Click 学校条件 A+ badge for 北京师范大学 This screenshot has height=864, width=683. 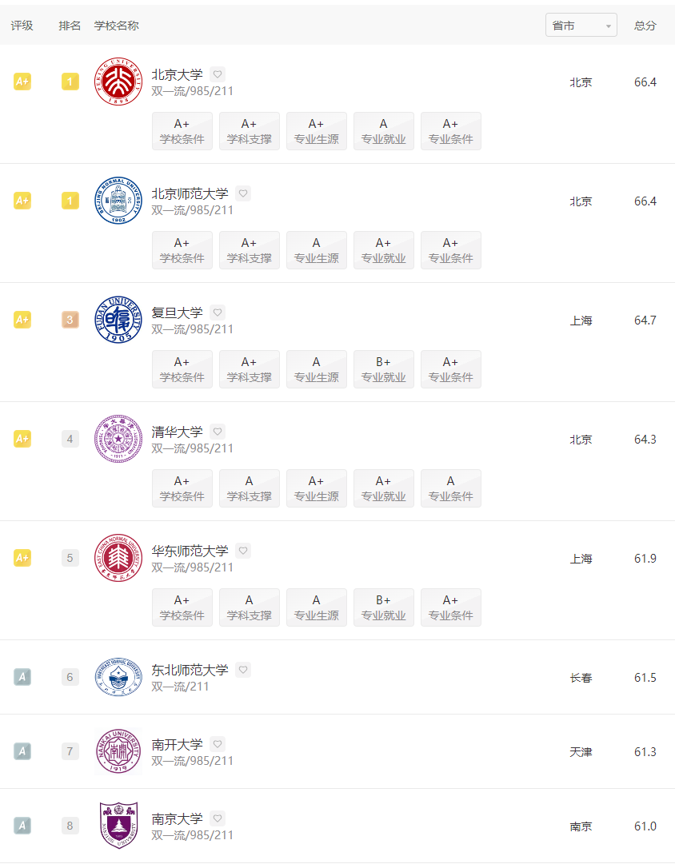[x=182, y=250]
